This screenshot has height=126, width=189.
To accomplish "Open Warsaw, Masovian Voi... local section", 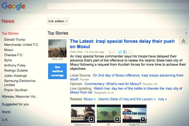I will 20,96.
